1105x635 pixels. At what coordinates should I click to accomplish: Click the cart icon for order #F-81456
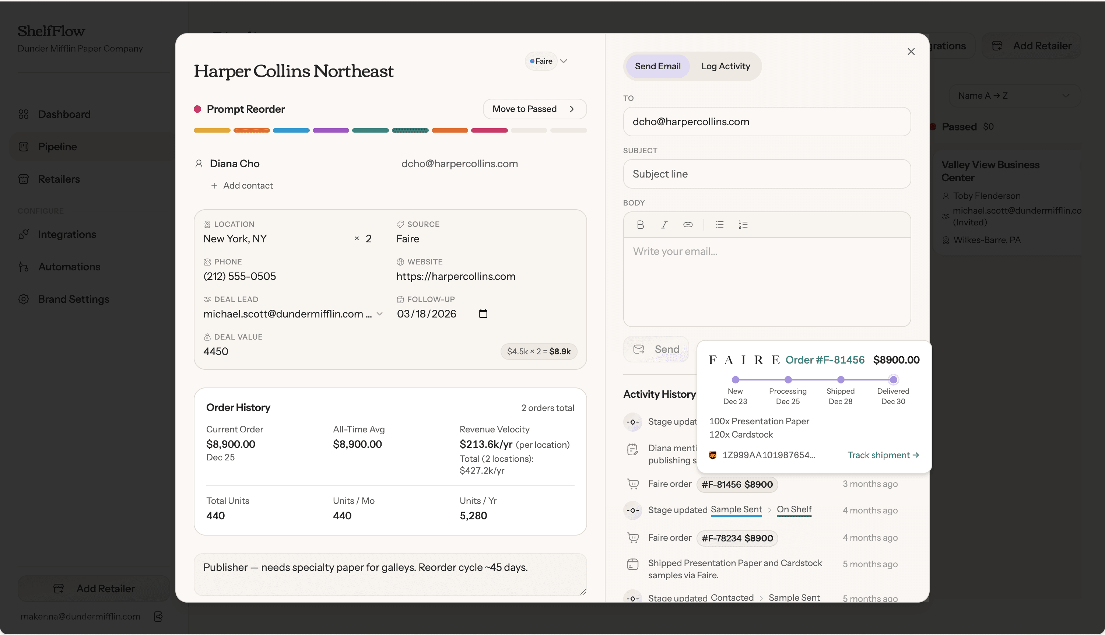pos(633,484)
